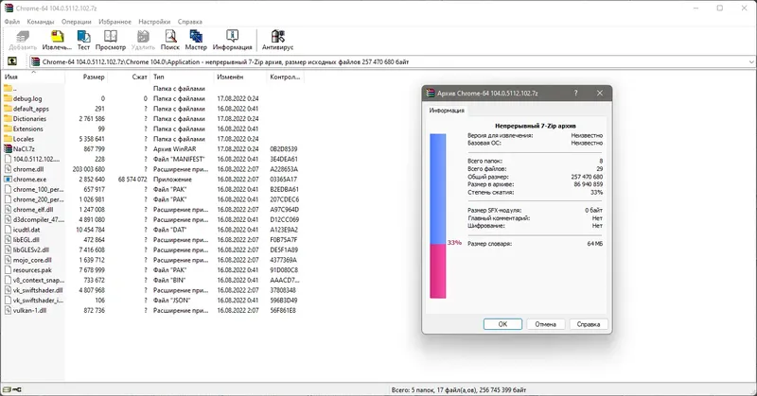Select the v8_context_snap... BIN file
The height and width of the screenshot is (396, 757).
(x=151, y=281)
